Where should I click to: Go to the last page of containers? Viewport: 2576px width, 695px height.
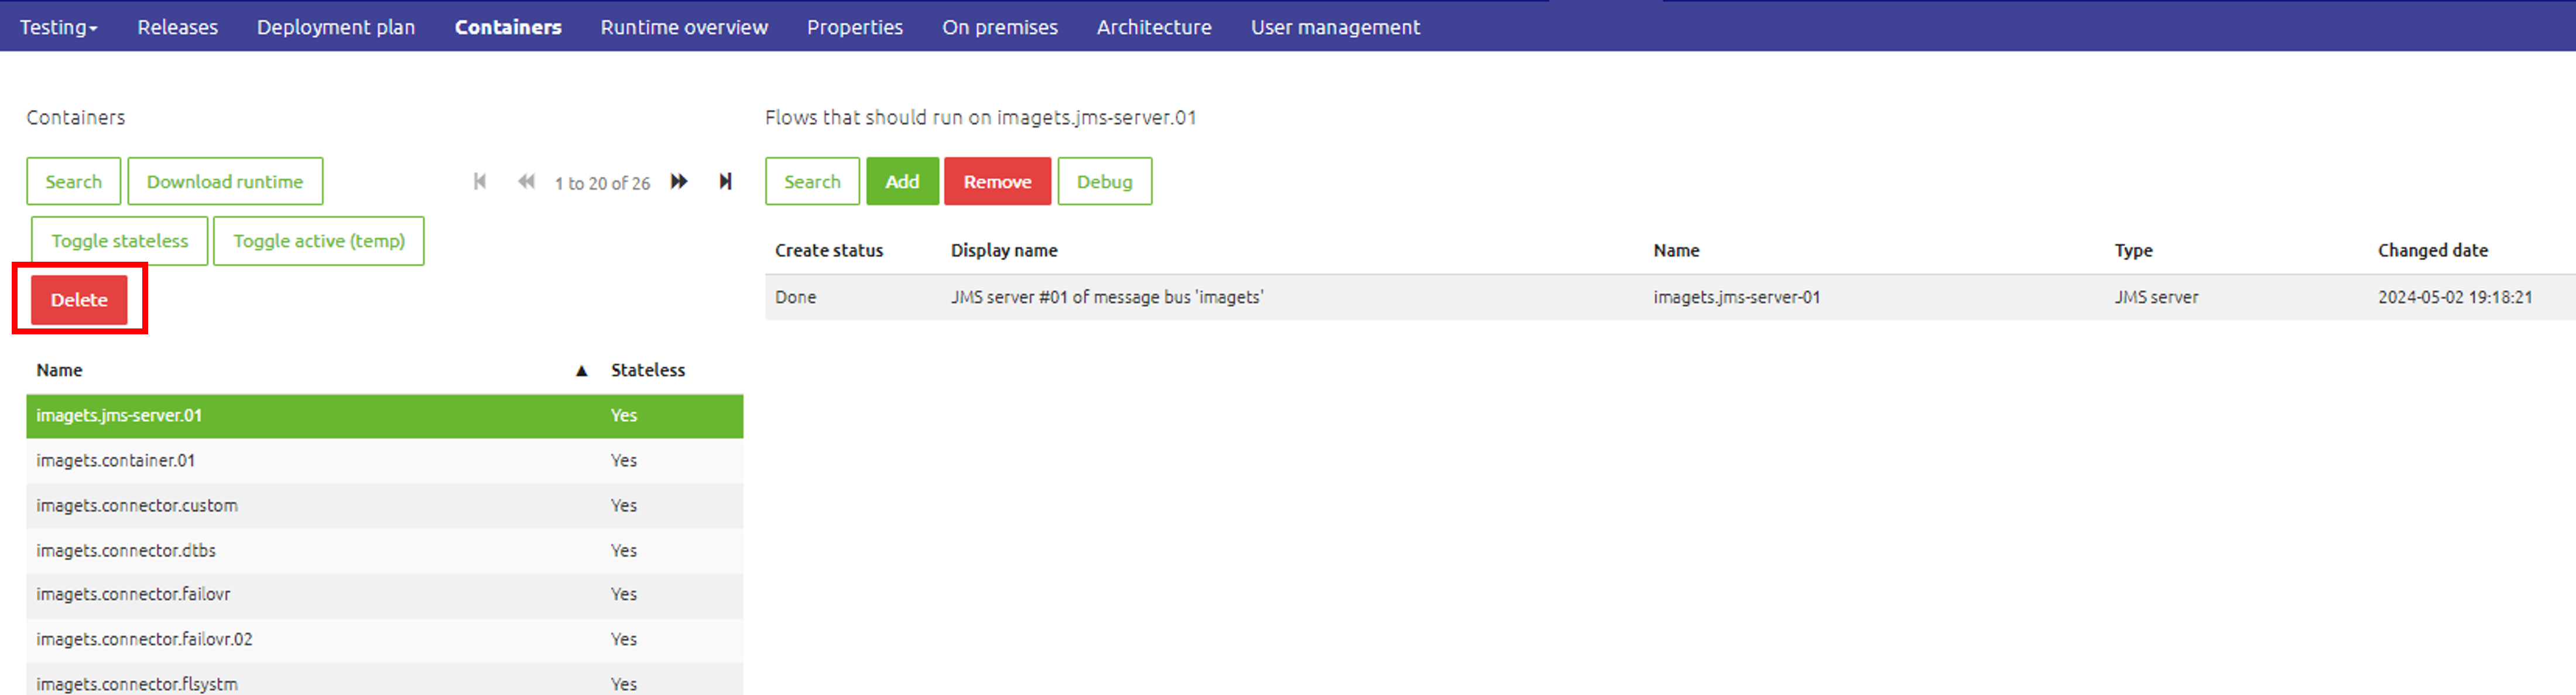(725, 181)
